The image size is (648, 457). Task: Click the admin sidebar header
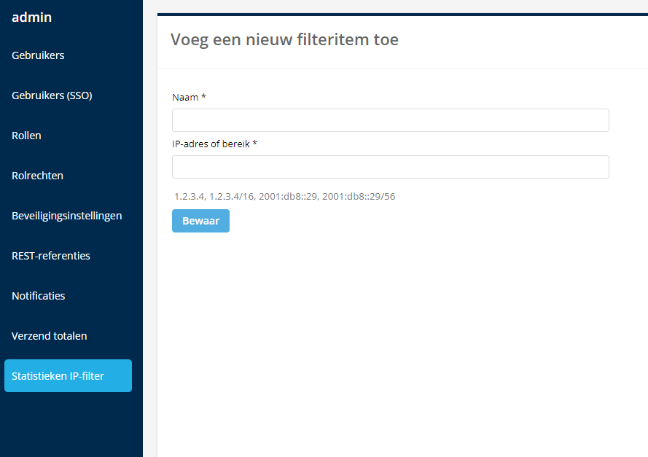(31, 17)
